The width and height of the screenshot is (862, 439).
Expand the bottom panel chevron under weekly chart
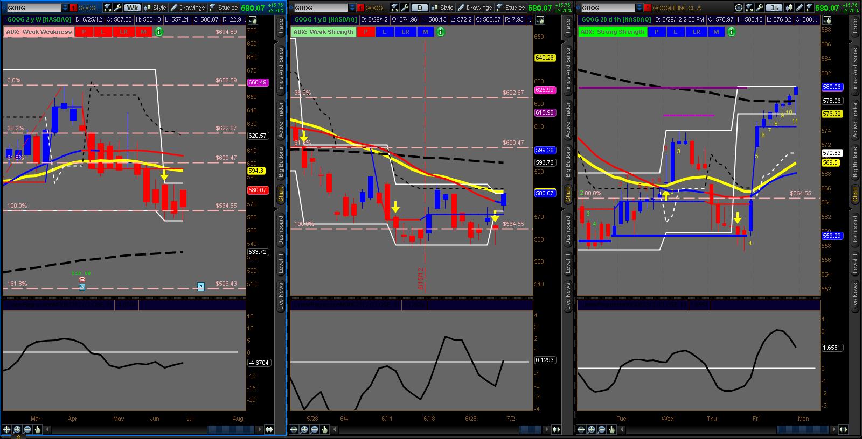tap(18, 436)
